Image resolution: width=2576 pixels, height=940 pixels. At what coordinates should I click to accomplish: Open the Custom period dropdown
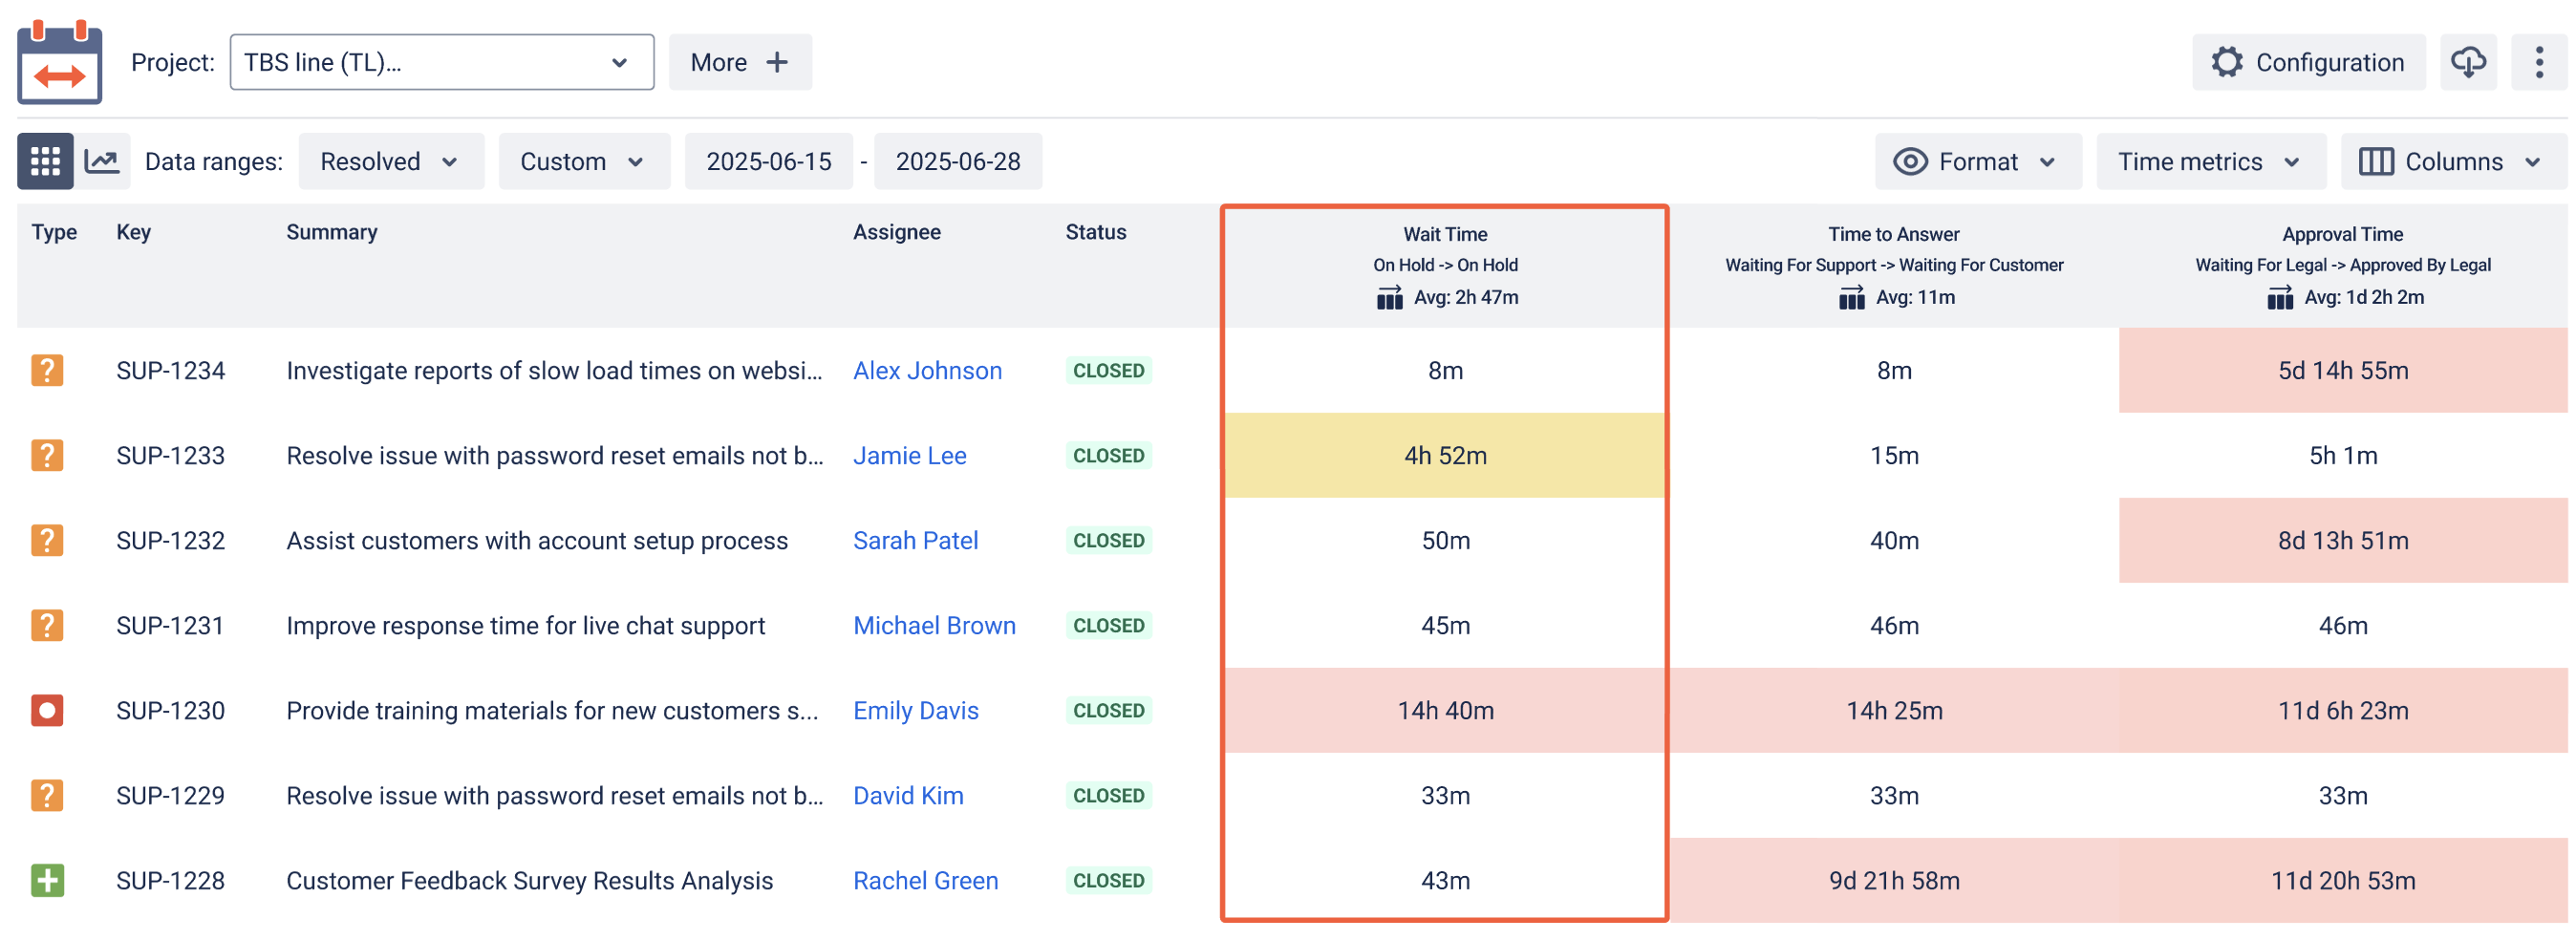pos(584,161)
